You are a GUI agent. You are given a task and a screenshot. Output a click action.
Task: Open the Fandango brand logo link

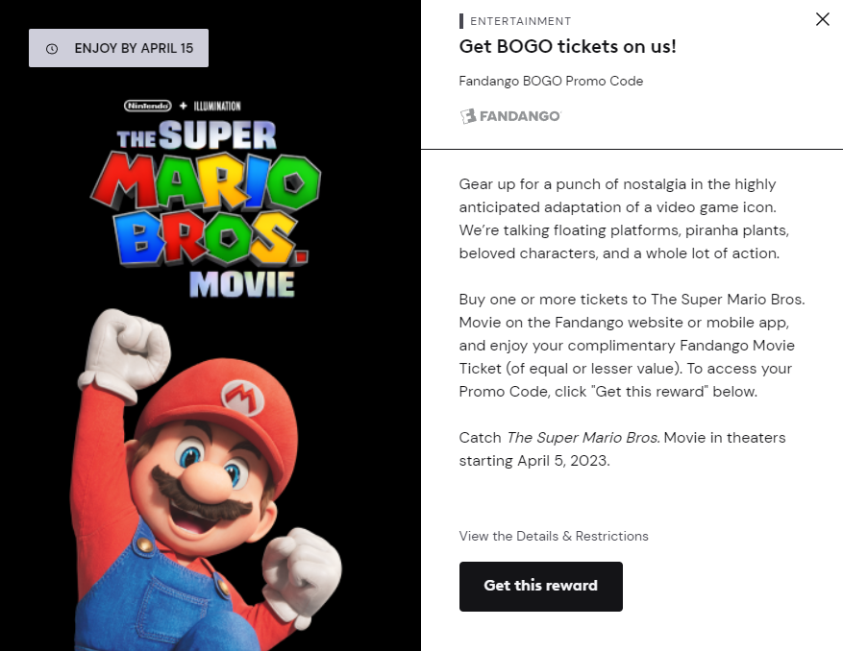tap(509, 115)
